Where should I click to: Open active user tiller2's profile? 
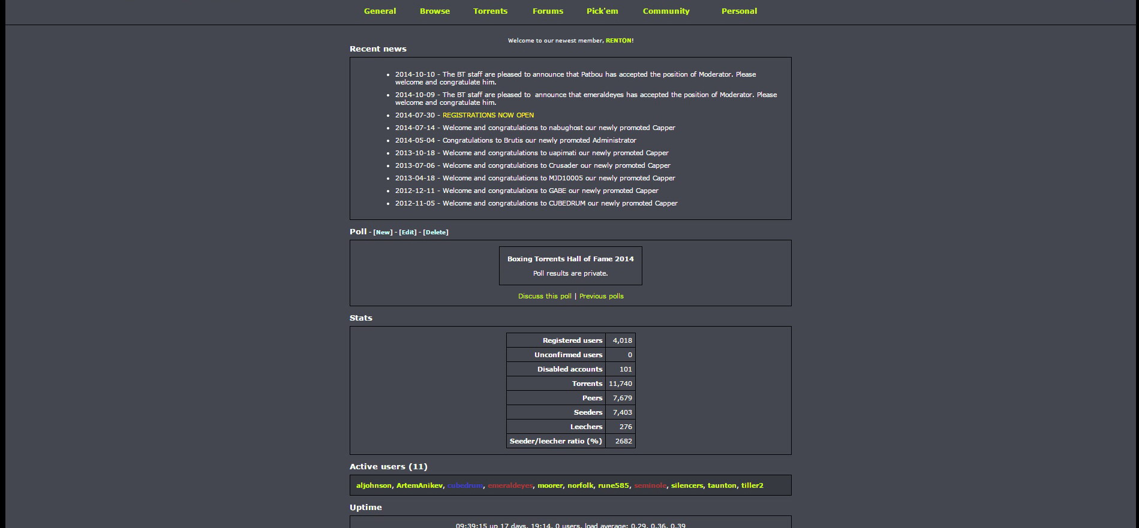[x=752, y=485]
